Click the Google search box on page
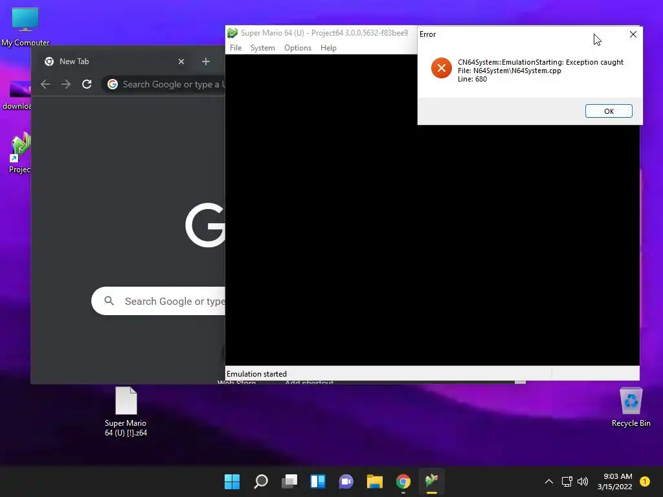Image resolution: width=663 pixels, height=497 pixels. (159, 301)
